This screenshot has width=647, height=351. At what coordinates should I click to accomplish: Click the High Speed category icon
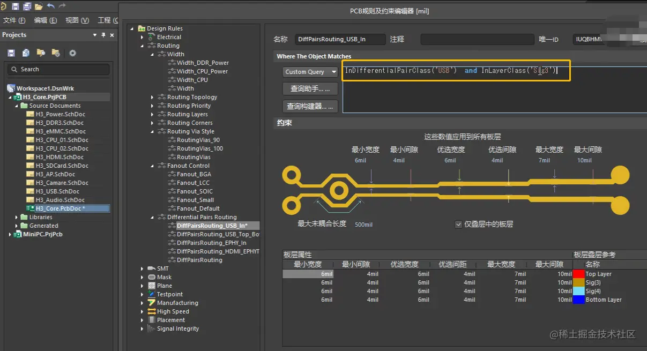[x=151, y=311]
